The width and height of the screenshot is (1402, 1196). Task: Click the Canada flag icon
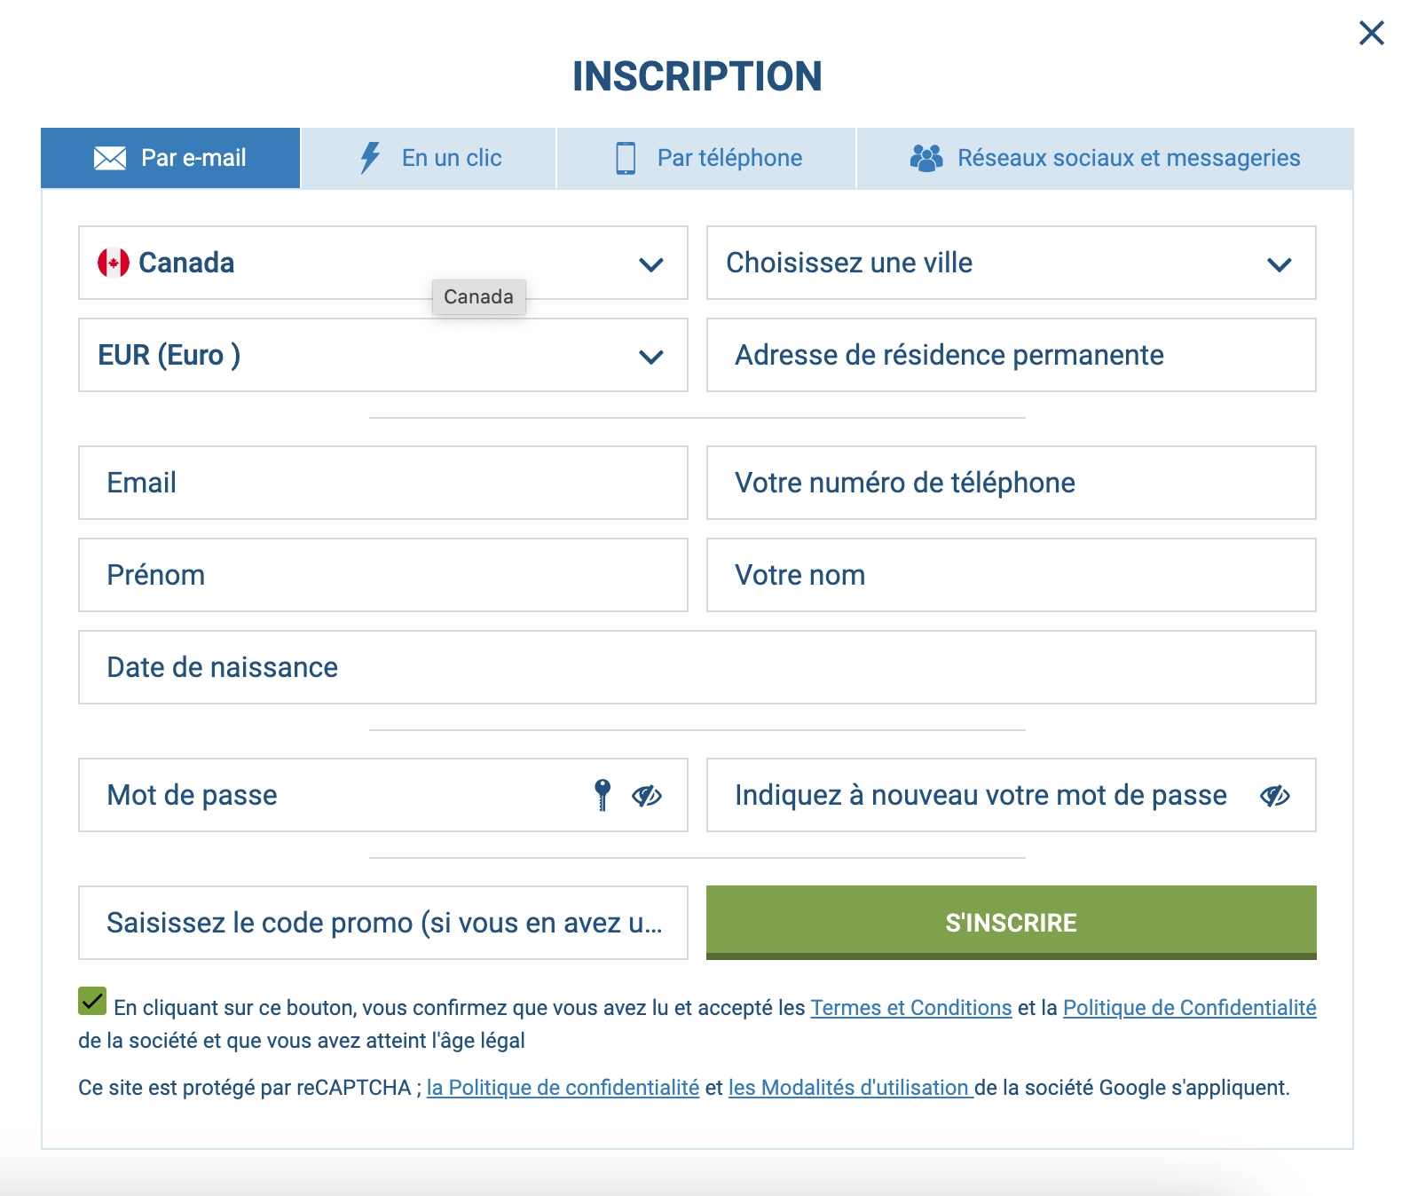click(114, 263)
